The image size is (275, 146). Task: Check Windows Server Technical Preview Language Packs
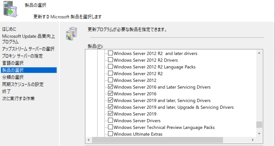click(x=110, y=127)
